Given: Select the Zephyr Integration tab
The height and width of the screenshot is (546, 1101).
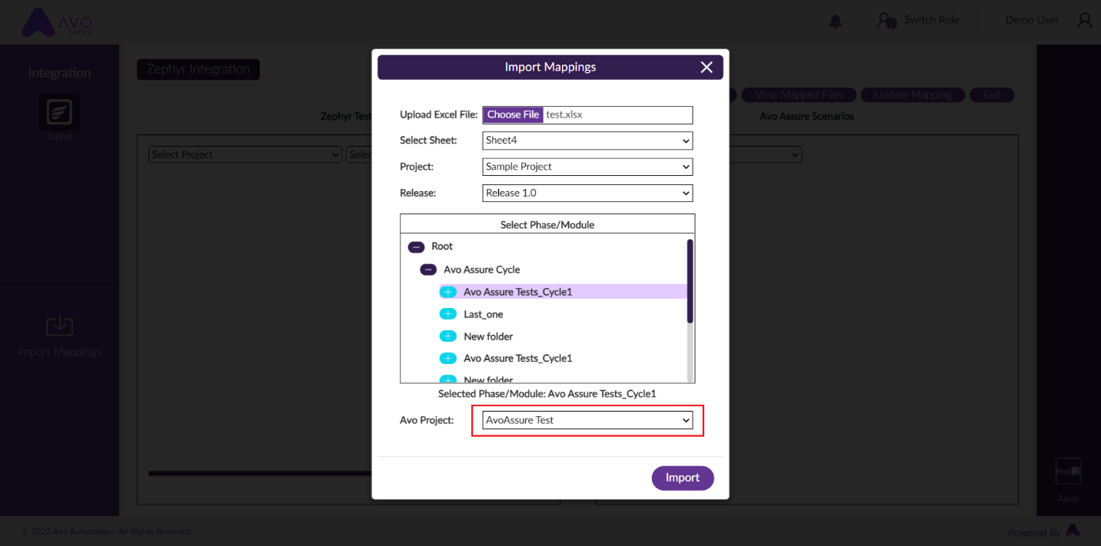Looking at the screenshot, I should 198,69.
